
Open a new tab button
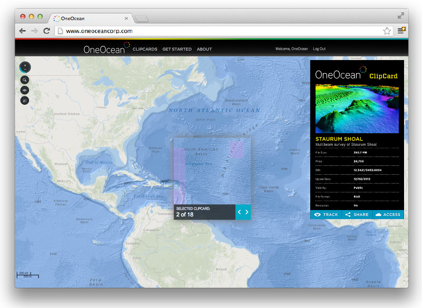[141, 18]
